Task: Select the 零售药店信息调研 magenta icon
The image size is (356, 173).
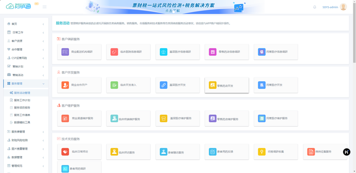Action: (x=213, y=52)
